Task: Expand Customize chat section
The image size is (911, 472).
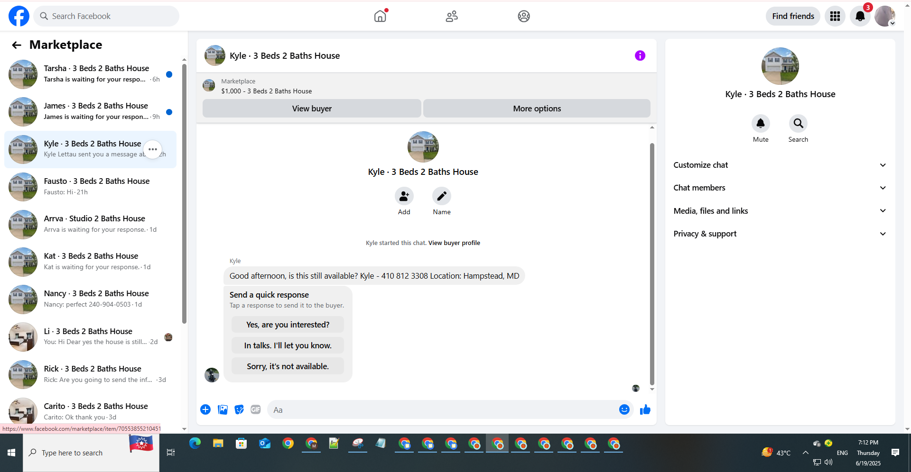Action: pos(780,165)
